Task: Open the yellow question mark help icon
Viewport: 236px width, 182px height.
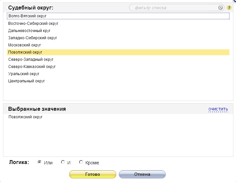Action: tap(229, 8)
